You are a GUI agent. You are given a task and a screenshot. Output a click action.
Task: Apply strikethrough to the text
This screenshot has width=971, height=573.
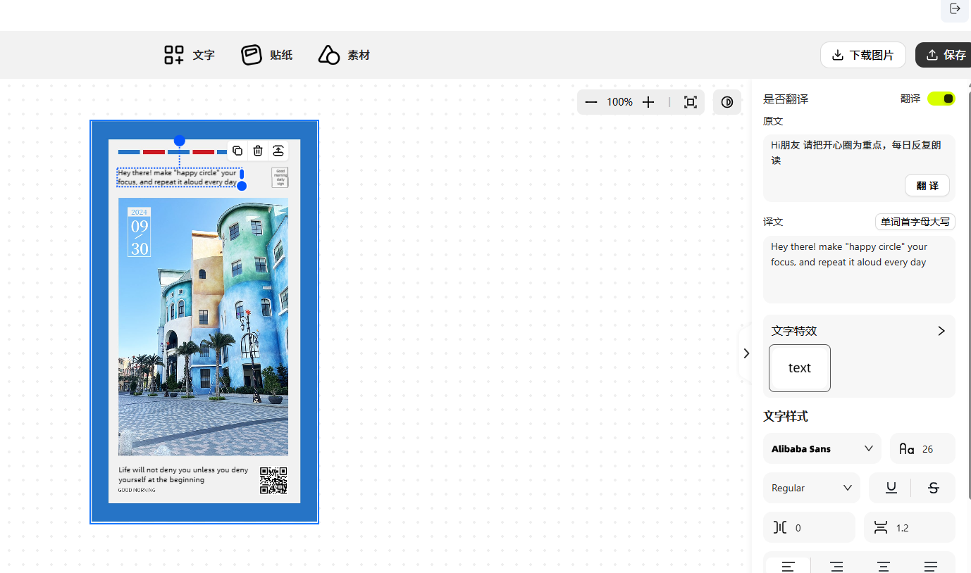pyautogui.click(x=934, y=488)
